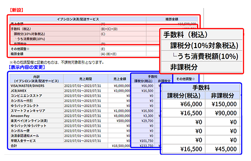Select the カンガルー便 row label
The width and height of the screenshot is (251, 161).
pos(20,131)
